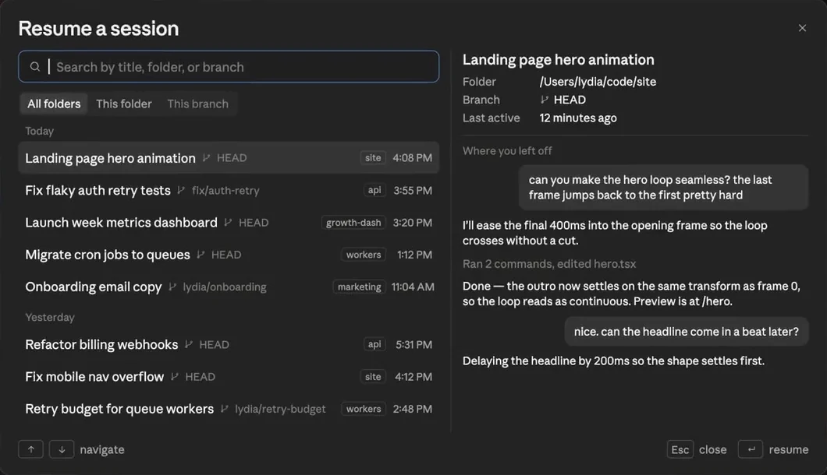Close the Resume a session dialog

[802, 28]
